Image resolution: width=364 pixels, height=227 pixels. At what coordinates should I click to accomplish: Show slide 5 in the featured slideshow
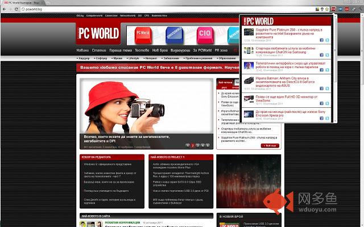208,145
